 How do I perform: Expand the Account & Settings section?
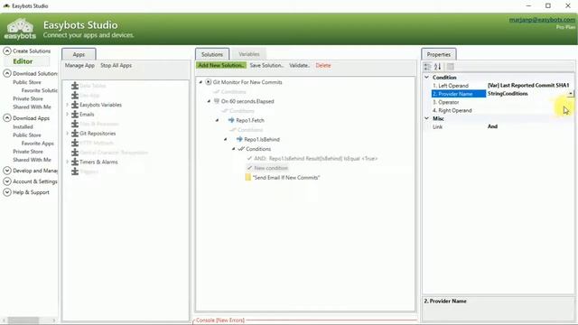coord(7,181)
